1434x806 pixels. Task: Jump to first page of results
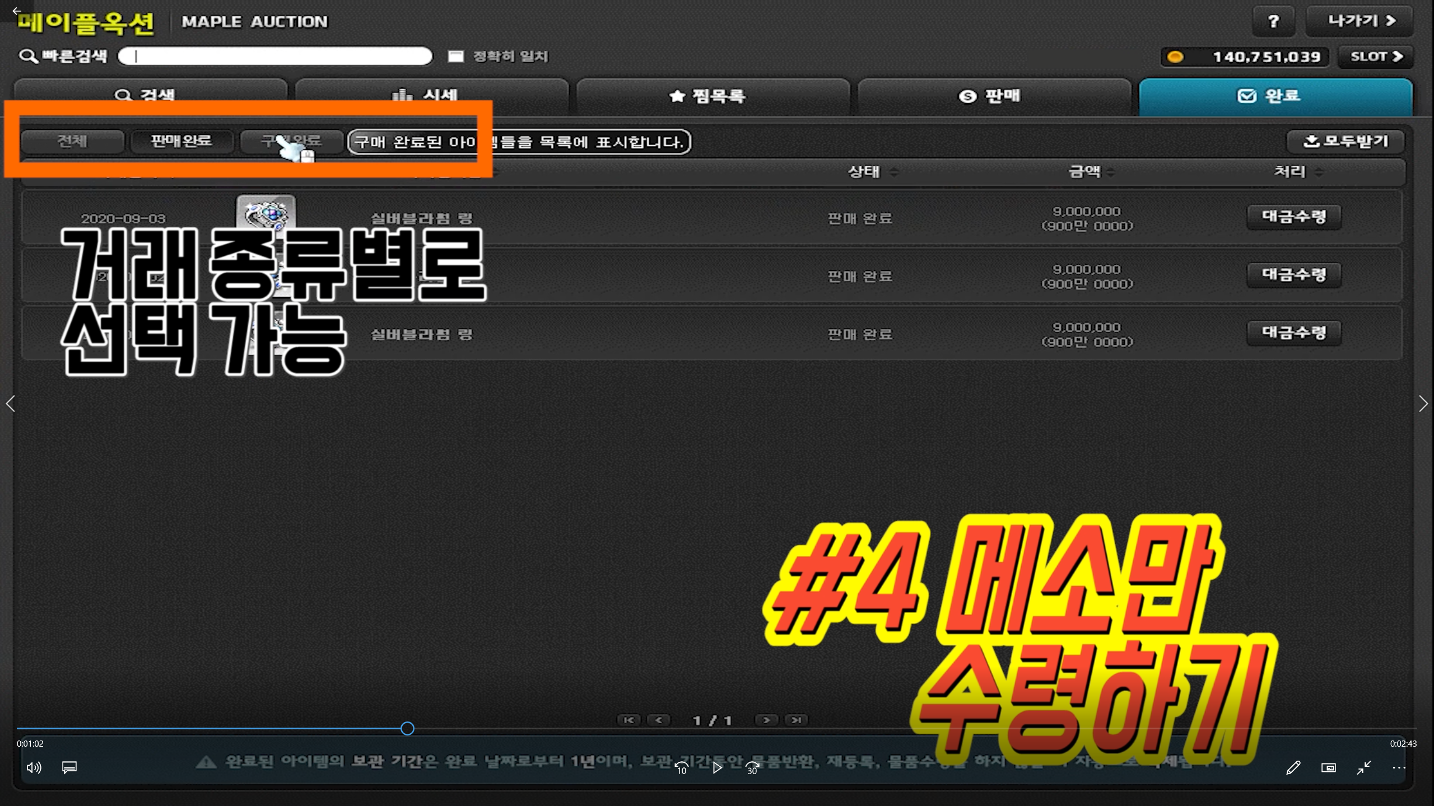click(628, 720)
